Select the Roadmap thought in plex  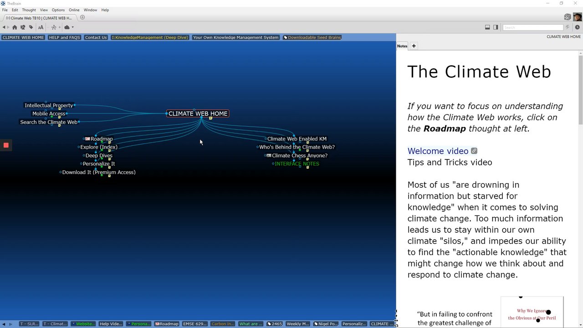pos(101,139)
